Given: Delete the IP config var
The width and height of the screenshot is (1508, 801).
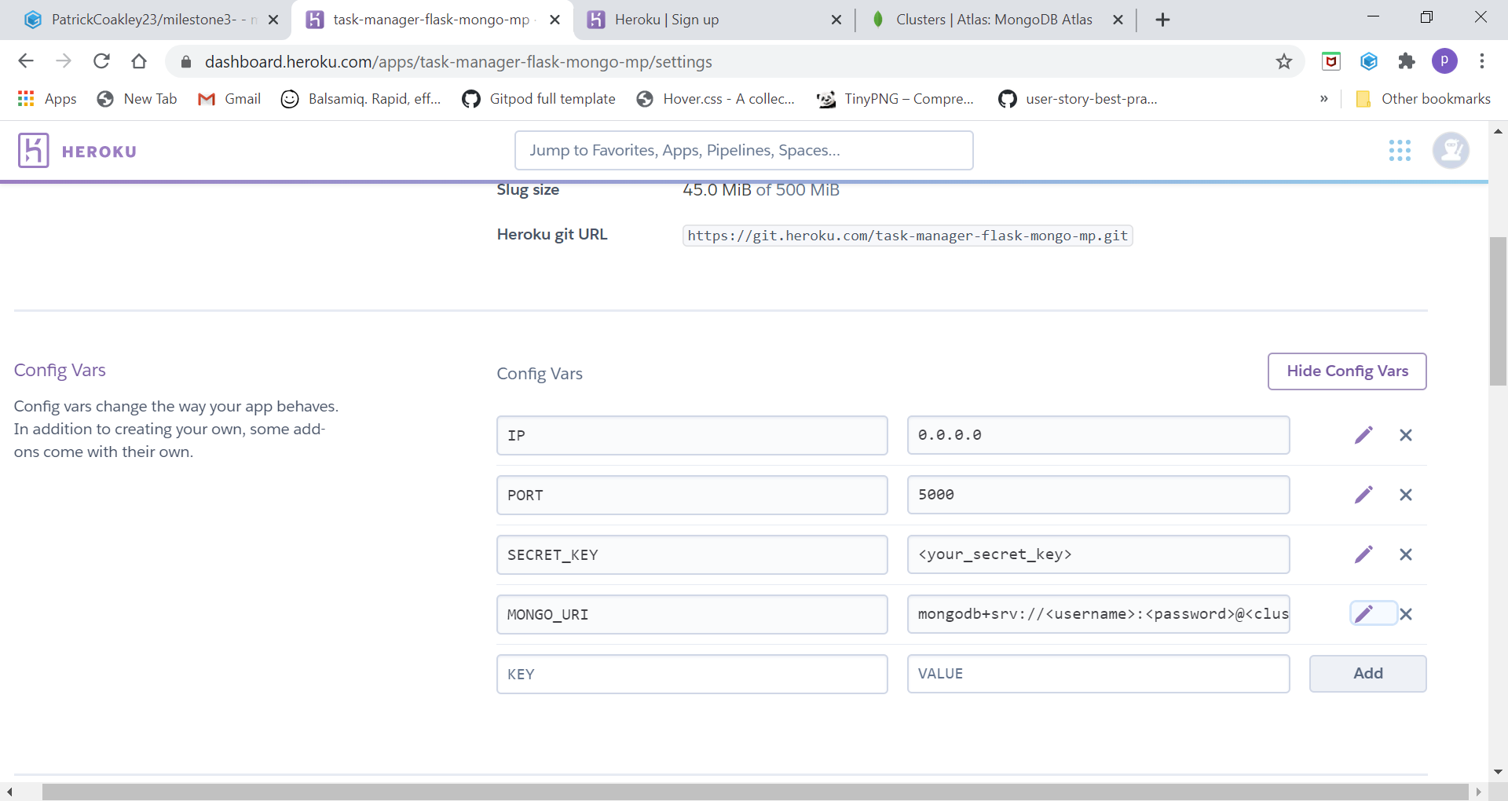Looking at the screenshot, I should (1406, 435).
